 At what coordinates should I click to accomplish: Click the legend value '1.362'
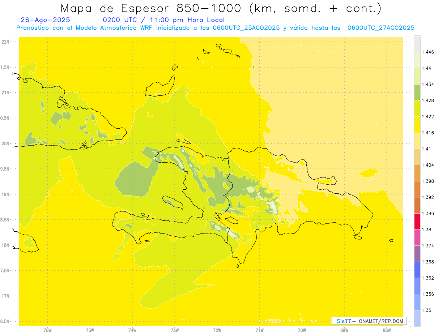(x=429, y=278)
